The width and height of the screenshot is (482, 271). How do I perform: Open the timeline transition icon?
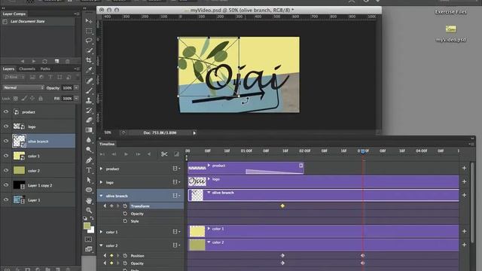coord(176,154)
